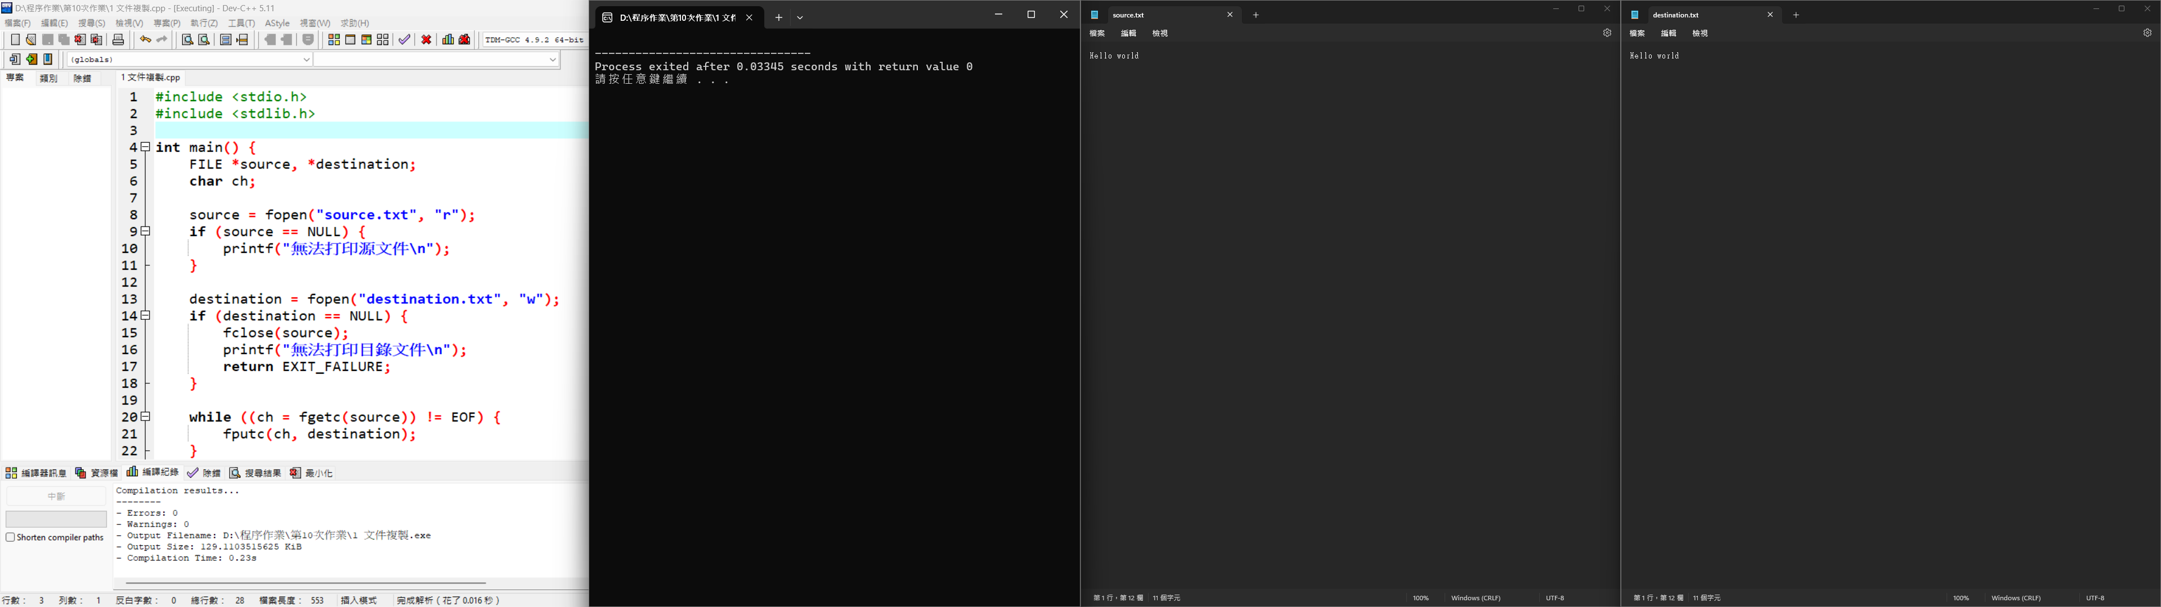
Task: Collapse the while loop fold at line 20
Action: pyautogui.click(x=146, y=416)
